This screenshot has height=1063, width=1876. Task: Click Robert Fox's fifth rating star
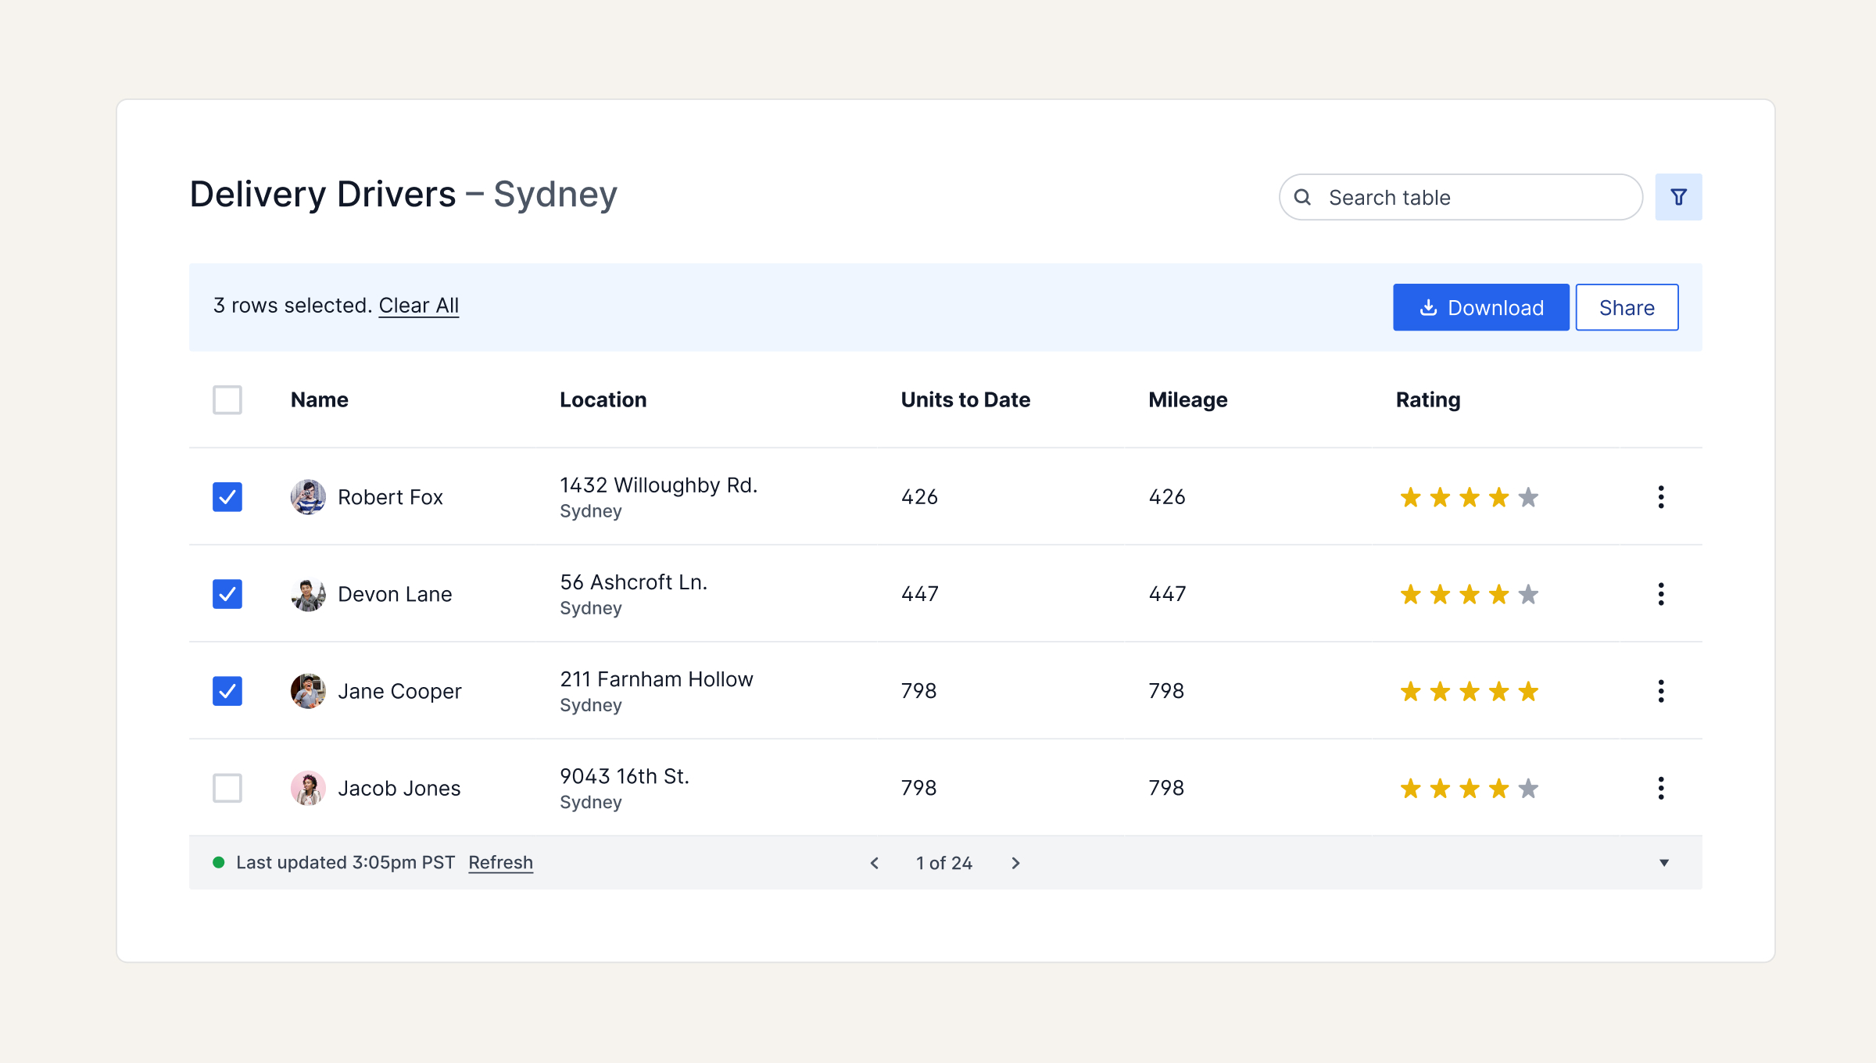[x=1528, y=497]
